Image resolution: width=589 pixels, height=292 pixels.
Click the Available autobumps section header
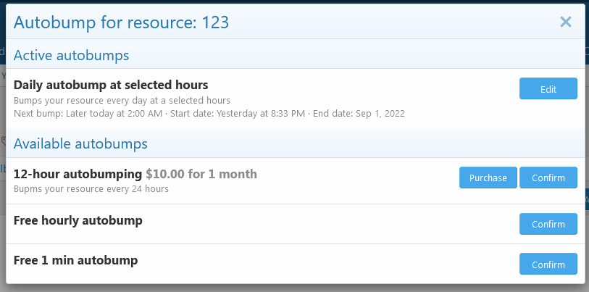80,143
